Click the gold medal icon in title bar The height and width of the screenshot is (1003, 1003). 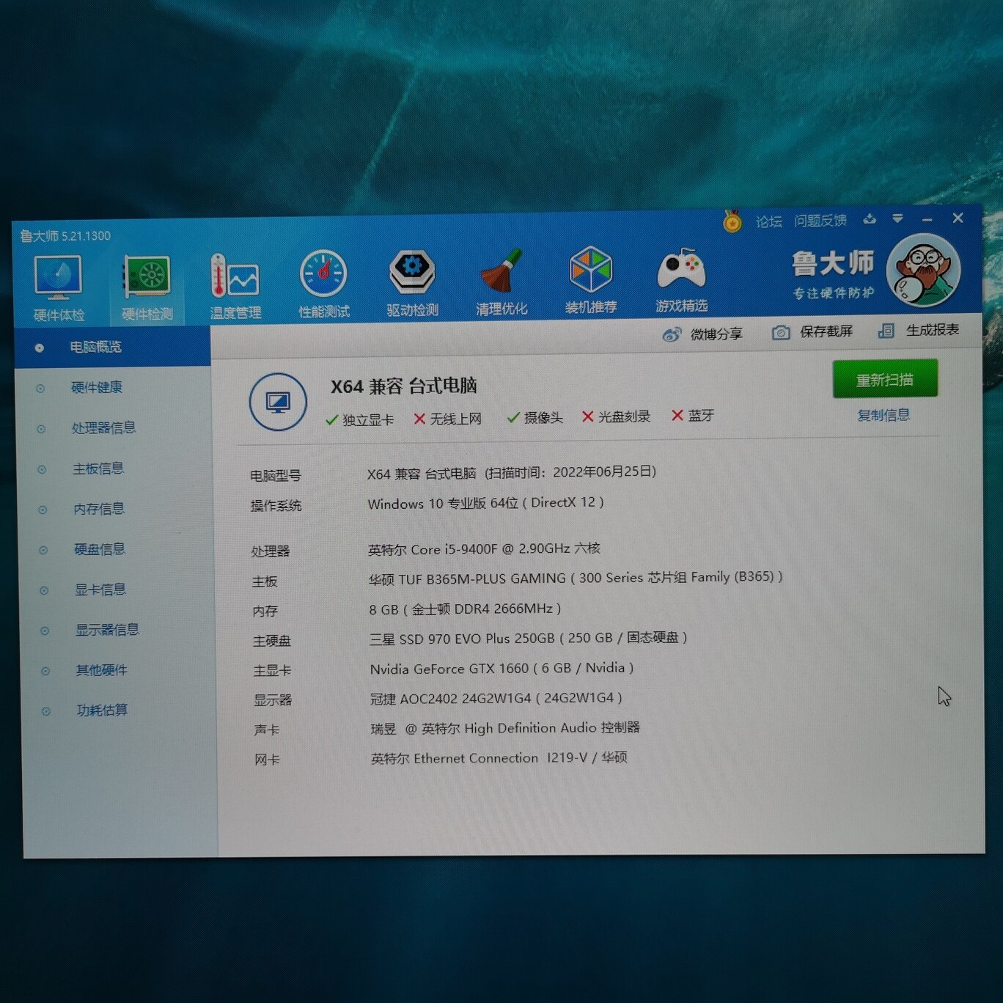pos(732,221)
